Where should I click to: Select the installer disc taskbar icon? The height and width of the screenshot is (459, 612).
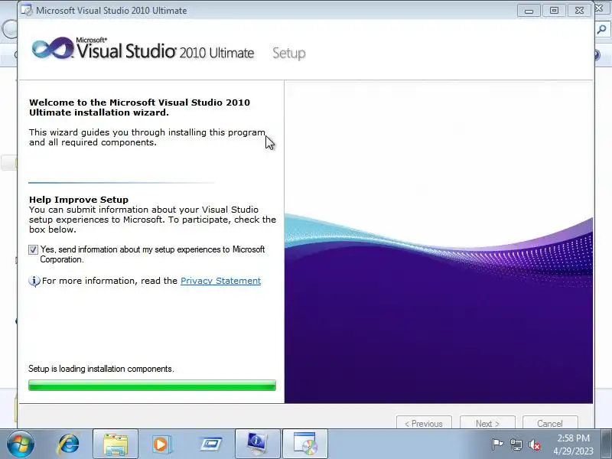pos(304,444)
